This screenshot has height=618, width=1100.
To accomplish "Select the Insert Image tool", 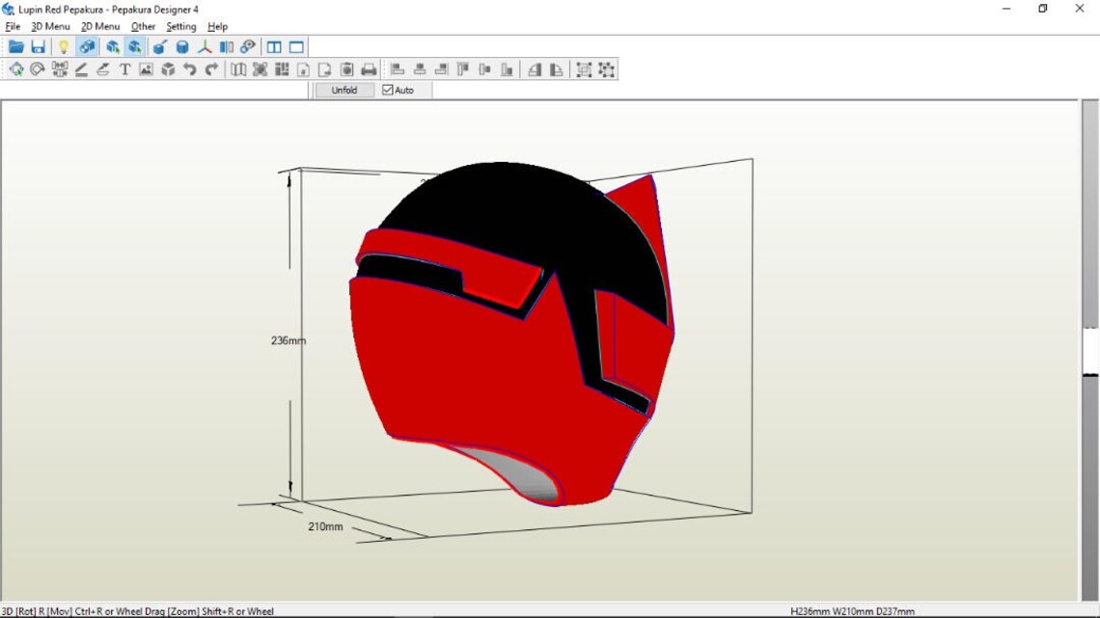I will [x=146, y=68].
